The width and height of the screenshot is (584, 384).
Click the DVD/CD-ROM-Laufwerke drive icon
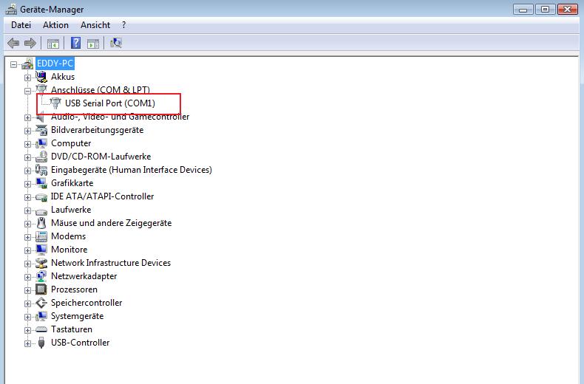(41, 157)
